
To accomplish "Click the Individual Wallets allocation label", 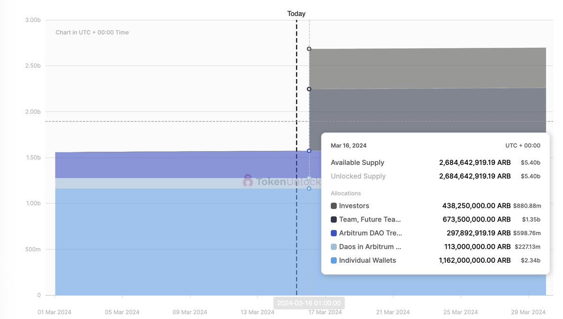I will (x=367, y=260).
